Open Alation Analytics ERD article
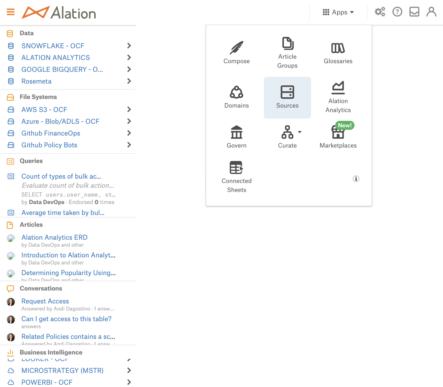The width and height of the screenshot is (443, 387). tap(54, 237)
